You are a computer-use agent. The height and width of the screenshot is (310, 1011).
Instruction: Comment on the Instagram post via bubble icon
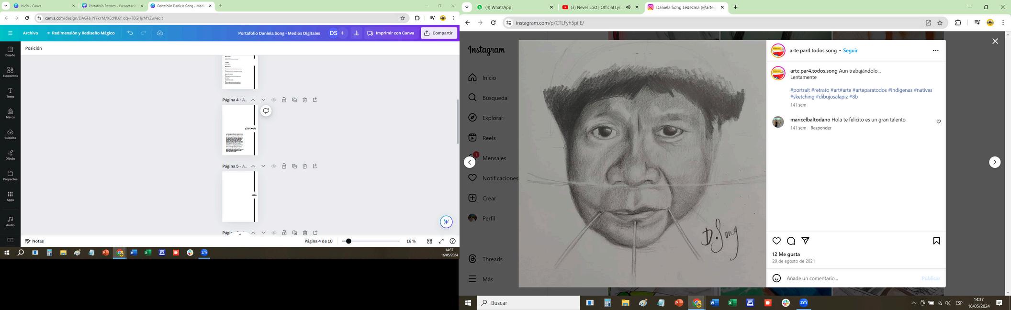tap(791, 241)
